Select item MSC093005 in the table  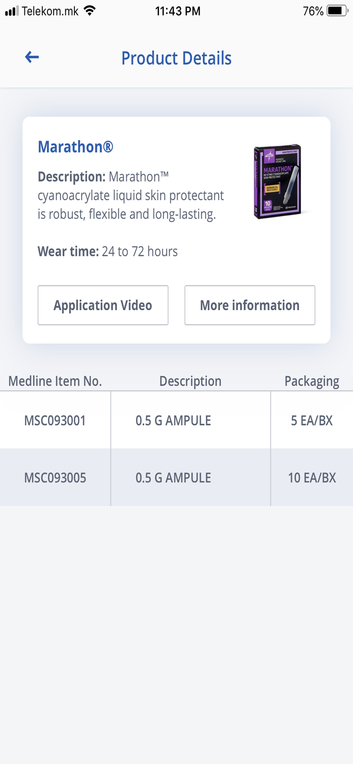54,477
